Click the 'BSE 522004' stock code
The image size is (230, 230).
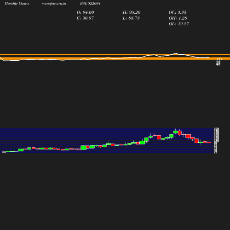90,3
